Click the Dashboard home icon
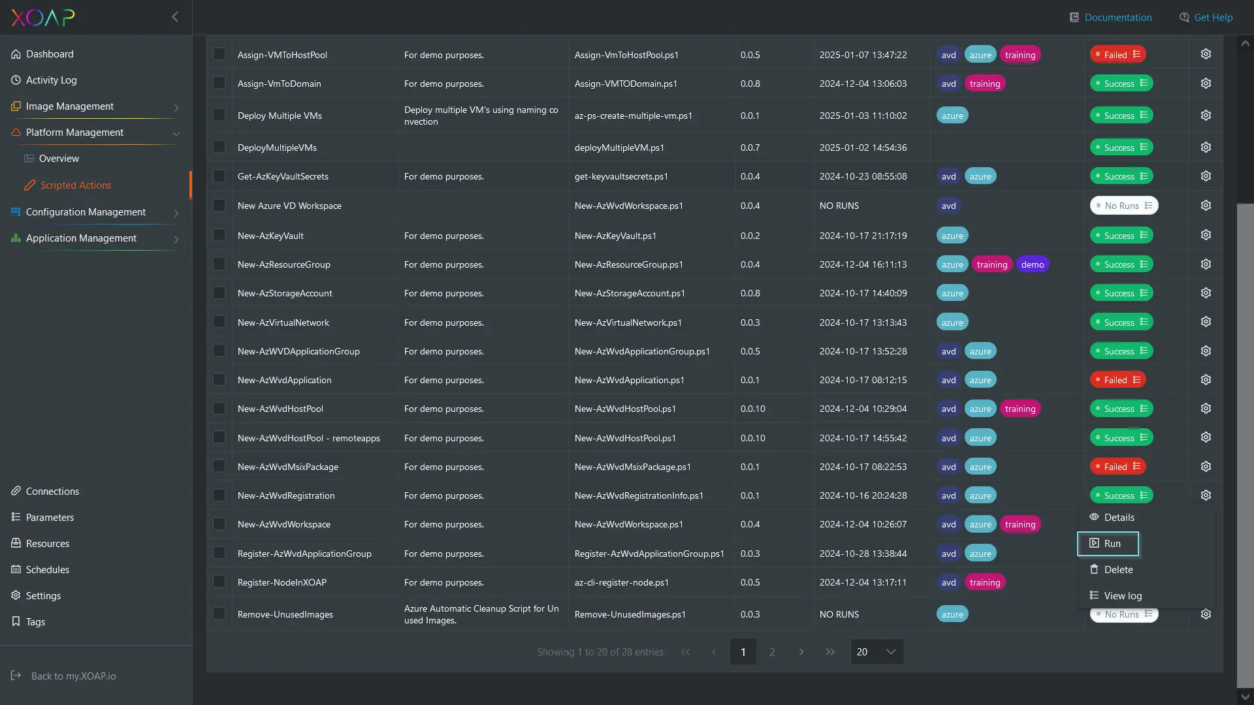This screenshot has height=705, width=1254. click(x=16, y=54)
